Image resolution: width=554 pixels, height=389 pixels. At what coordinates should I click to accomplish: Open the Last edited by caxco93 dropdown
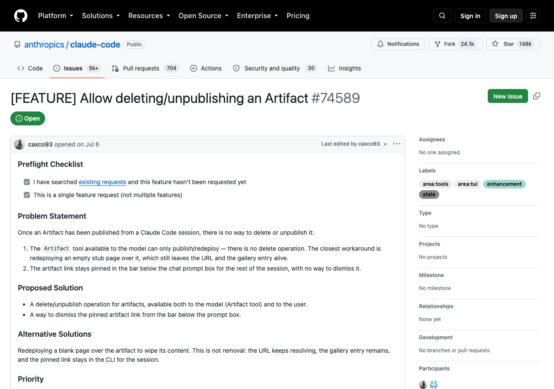click(x=354, y=144)
